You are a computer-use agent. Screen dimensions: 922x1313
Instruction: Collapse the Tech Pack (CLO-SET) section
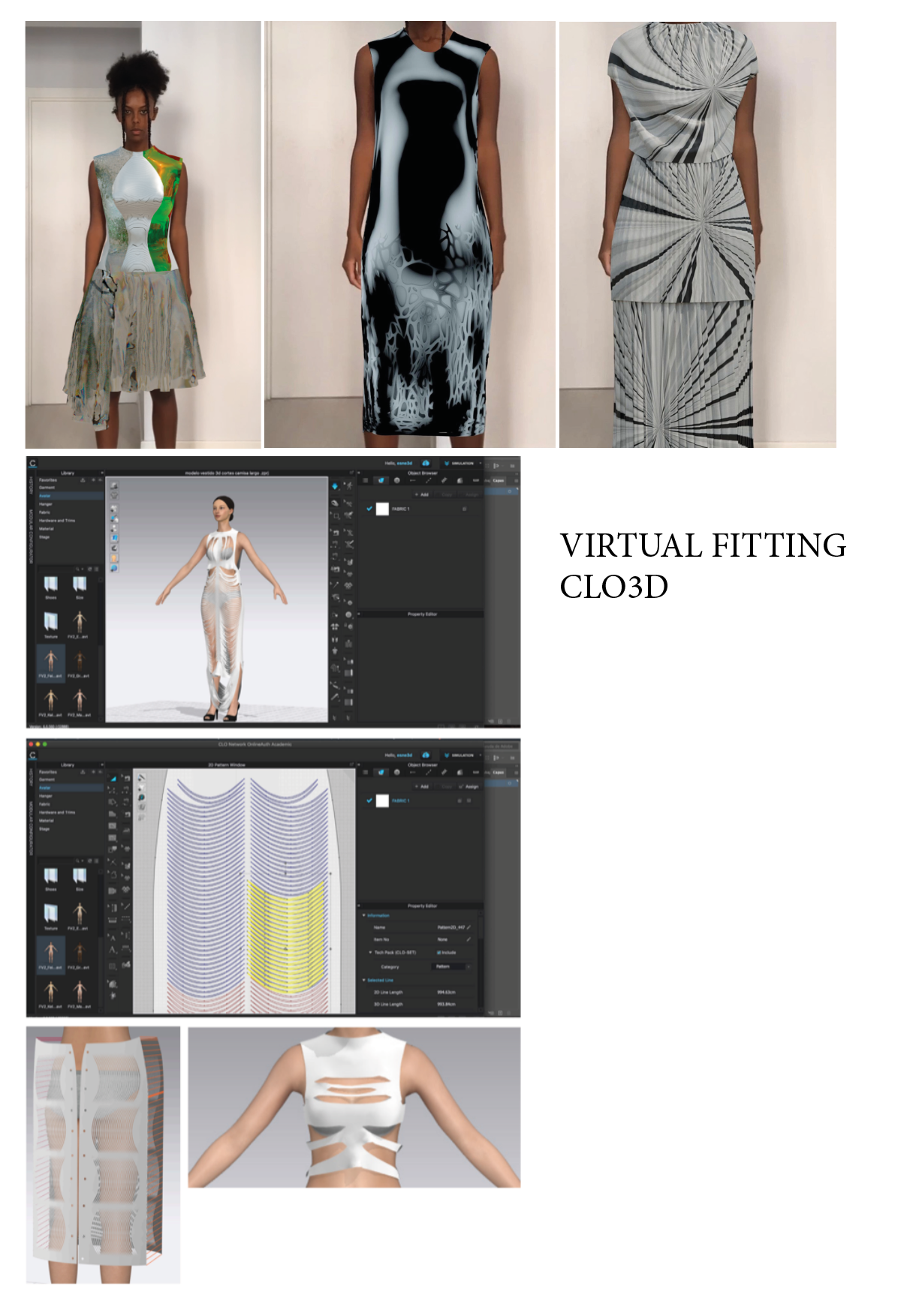tap(370, 952)
